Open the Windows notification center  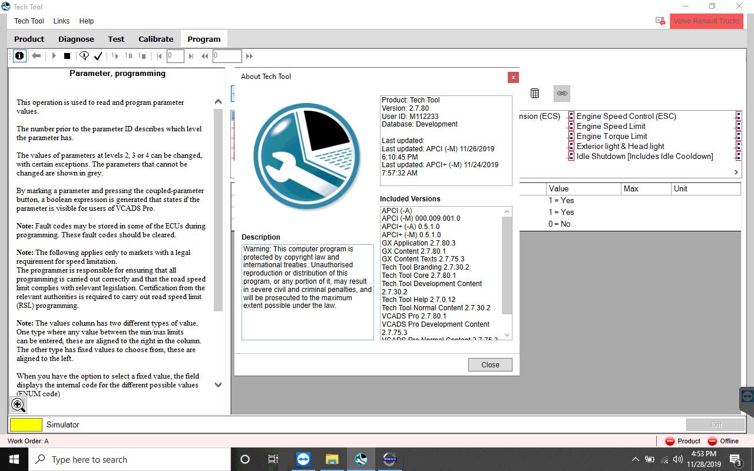[736, 459]
